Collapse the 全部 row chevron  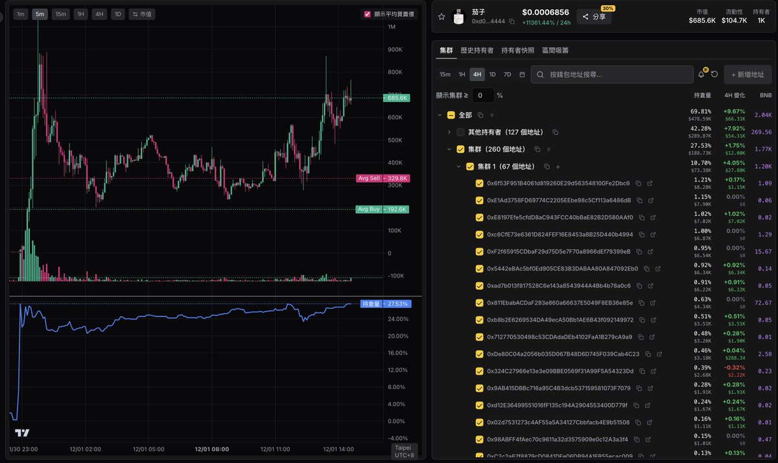point(440,115)
